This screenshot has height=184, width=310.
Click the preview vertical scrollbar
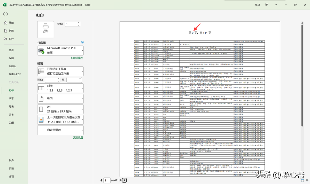coord(302,75)
